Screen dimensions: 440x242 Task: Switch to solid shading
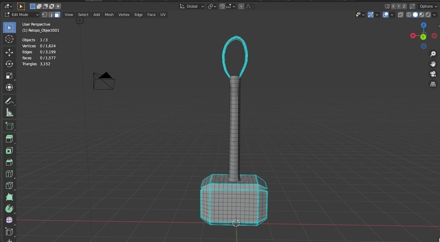(415, 15)
